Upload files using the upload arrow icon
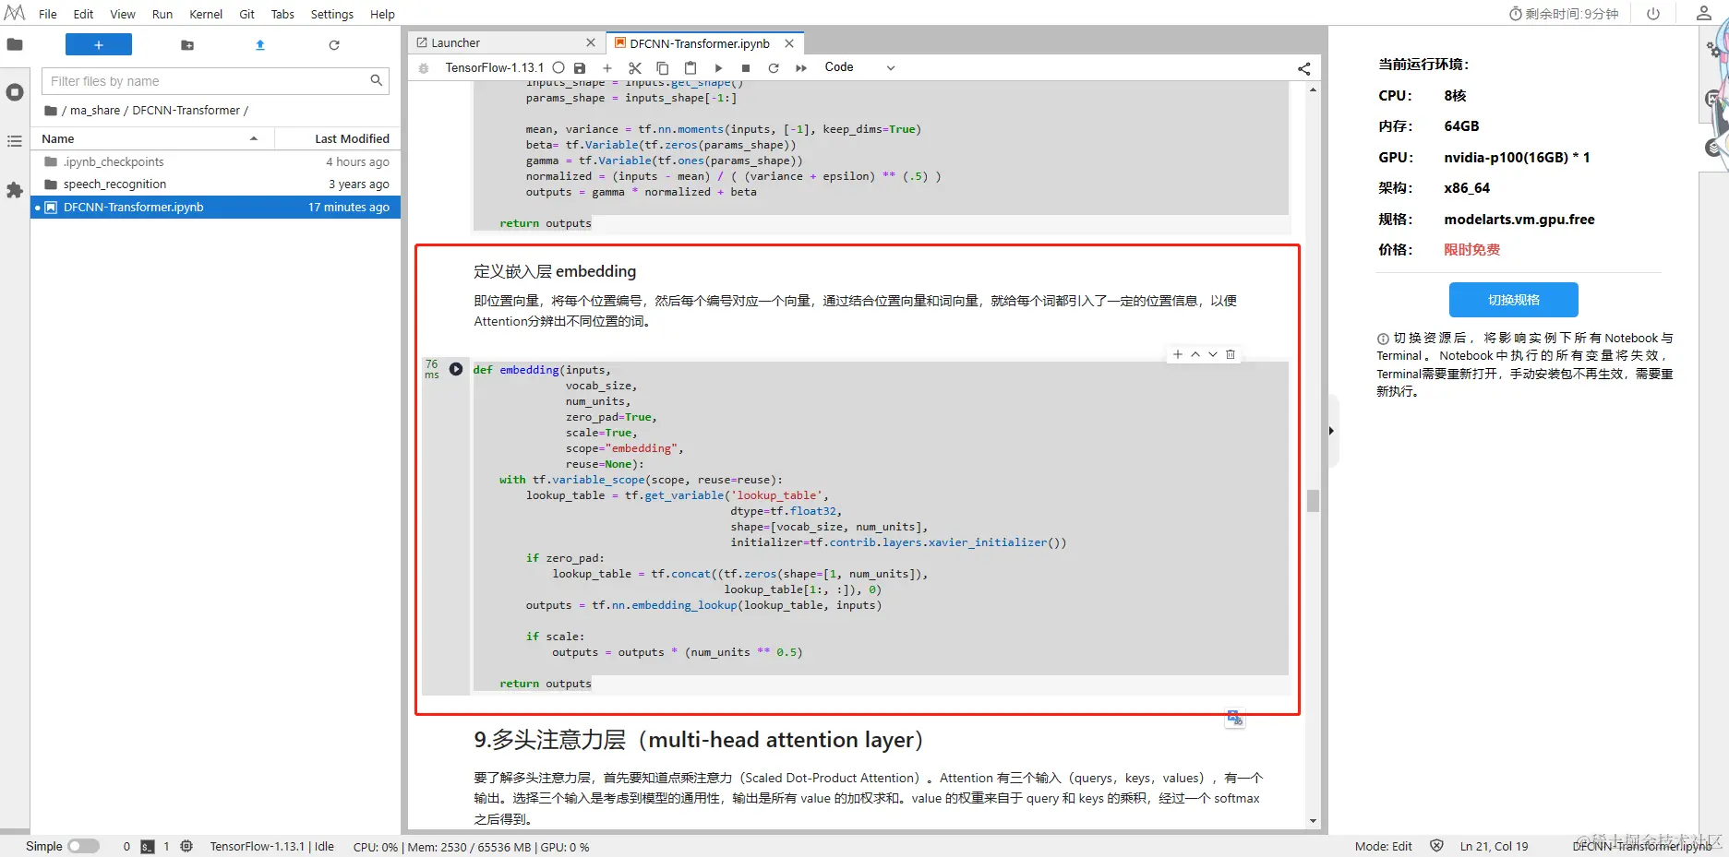 click(260, 45)
